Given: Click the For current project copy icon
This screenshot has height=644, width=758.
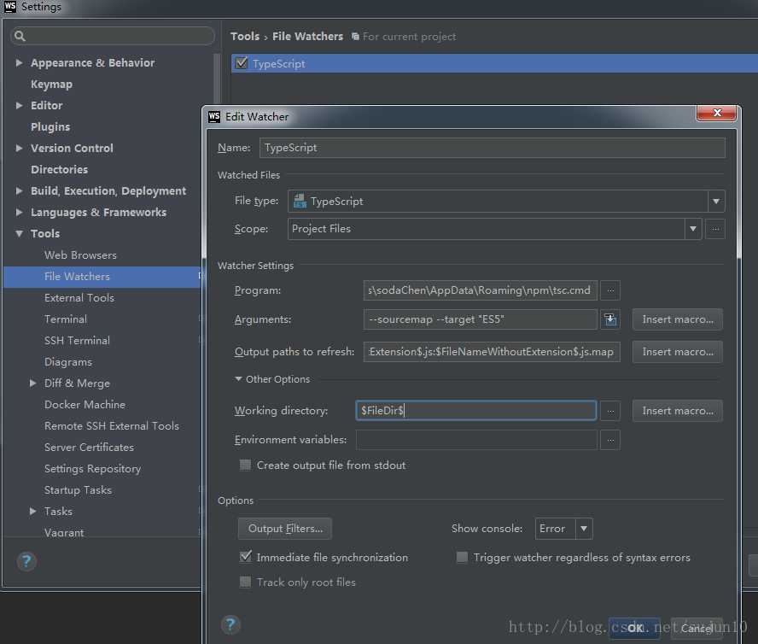Looking at the screenshot, I should coord(355,36).
